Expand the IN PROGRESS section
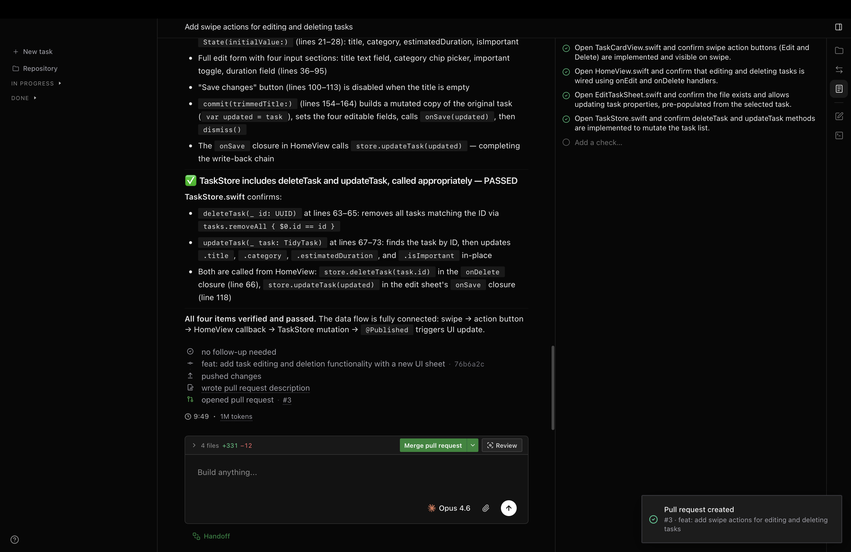Screen dimensions: 851x552 [36, 83]
